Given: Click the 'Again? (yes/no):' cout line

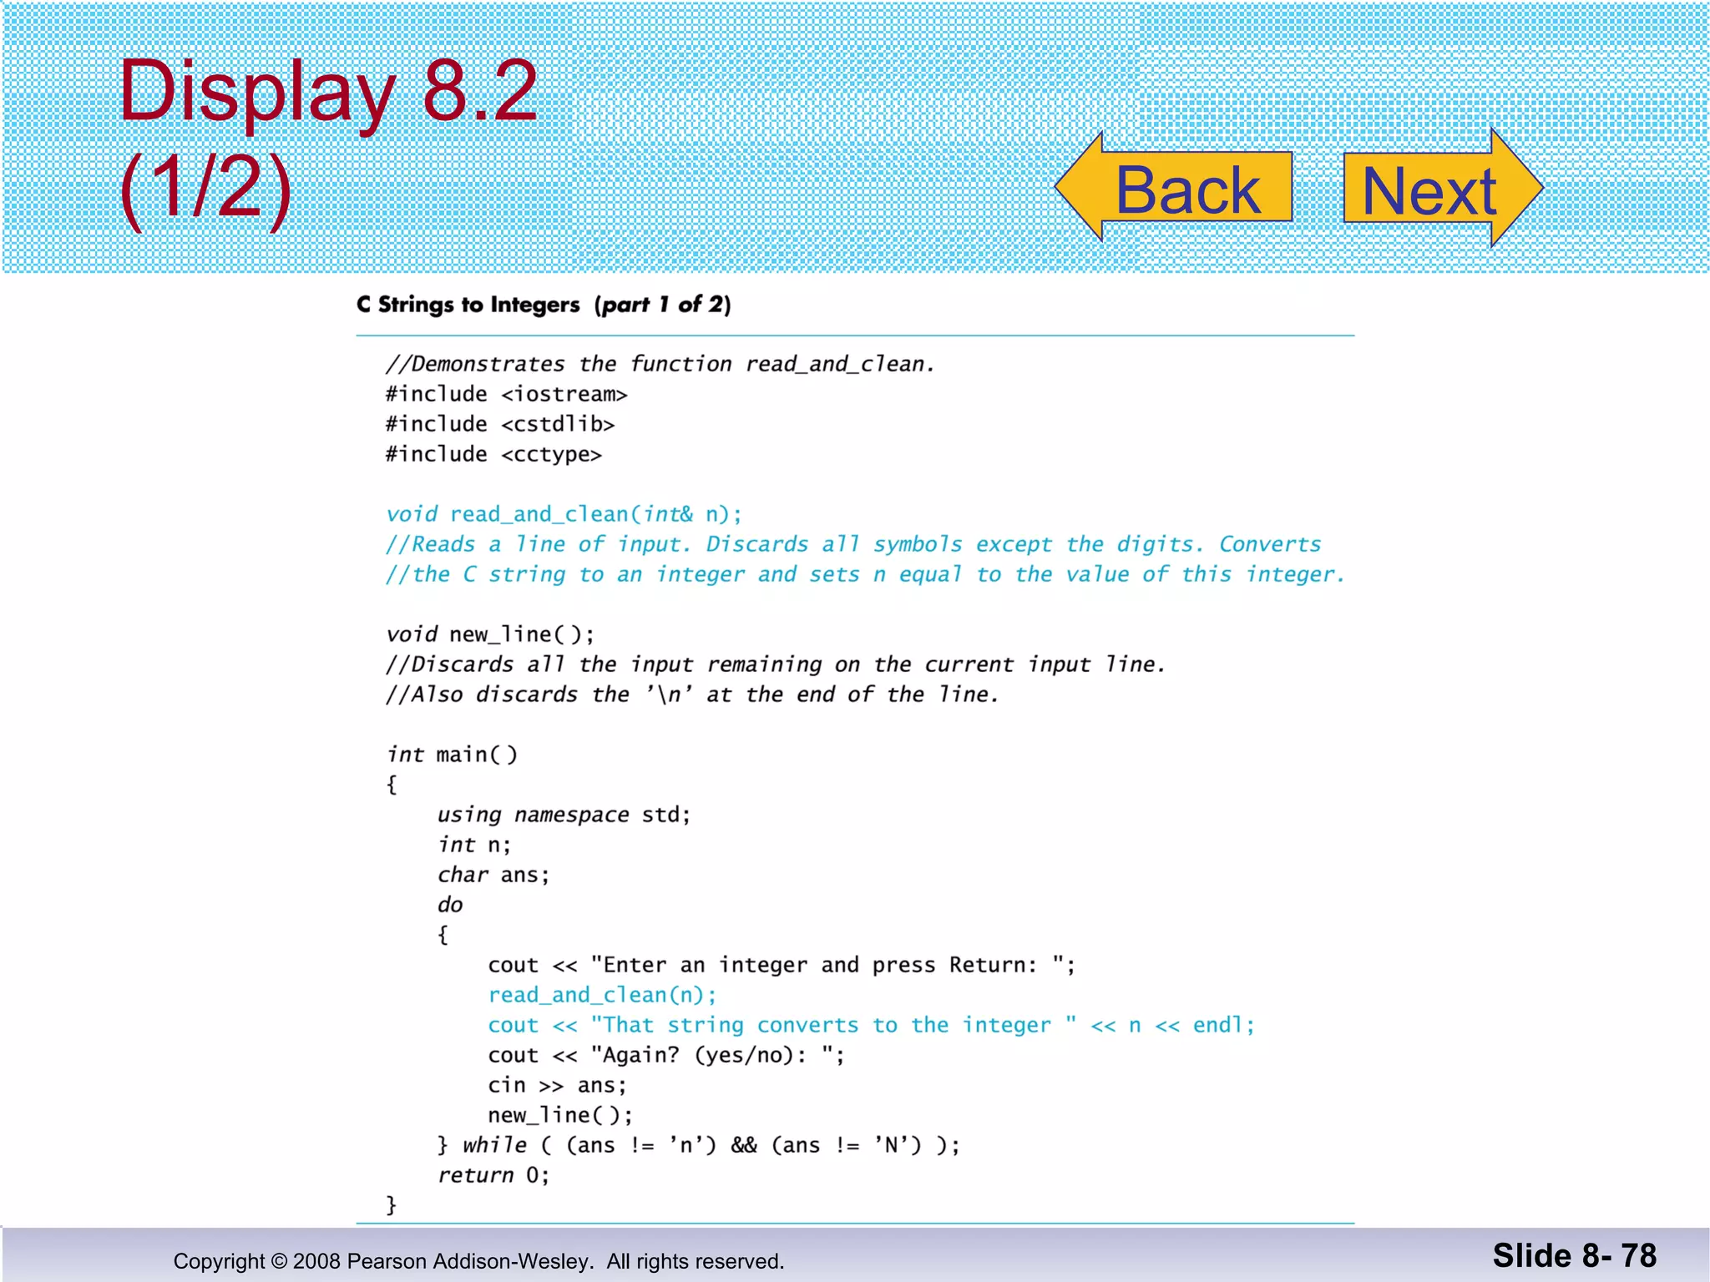Looking at the screenshot, I should pyautogui.click(x=666, y=1055).
